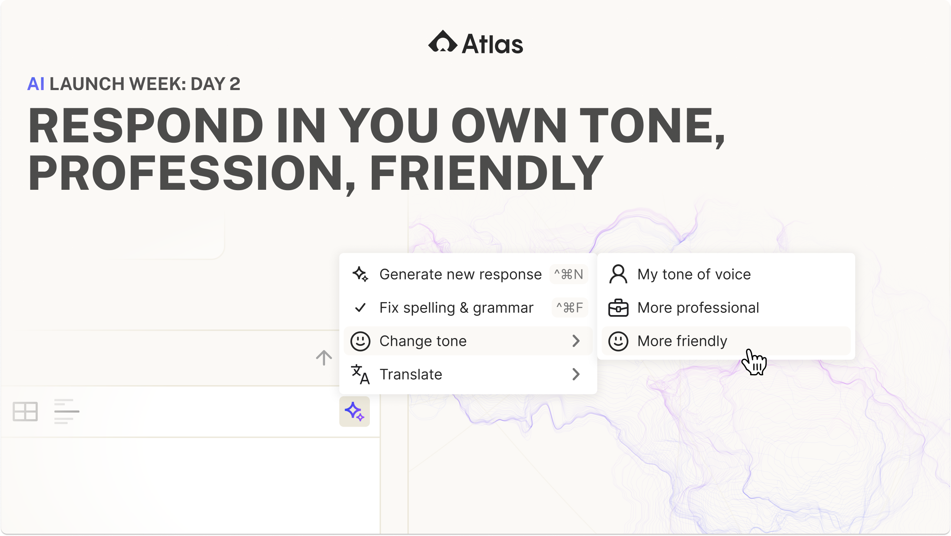Open the Translate menu item
The image size is (951, 536).
tap(468, 374)
